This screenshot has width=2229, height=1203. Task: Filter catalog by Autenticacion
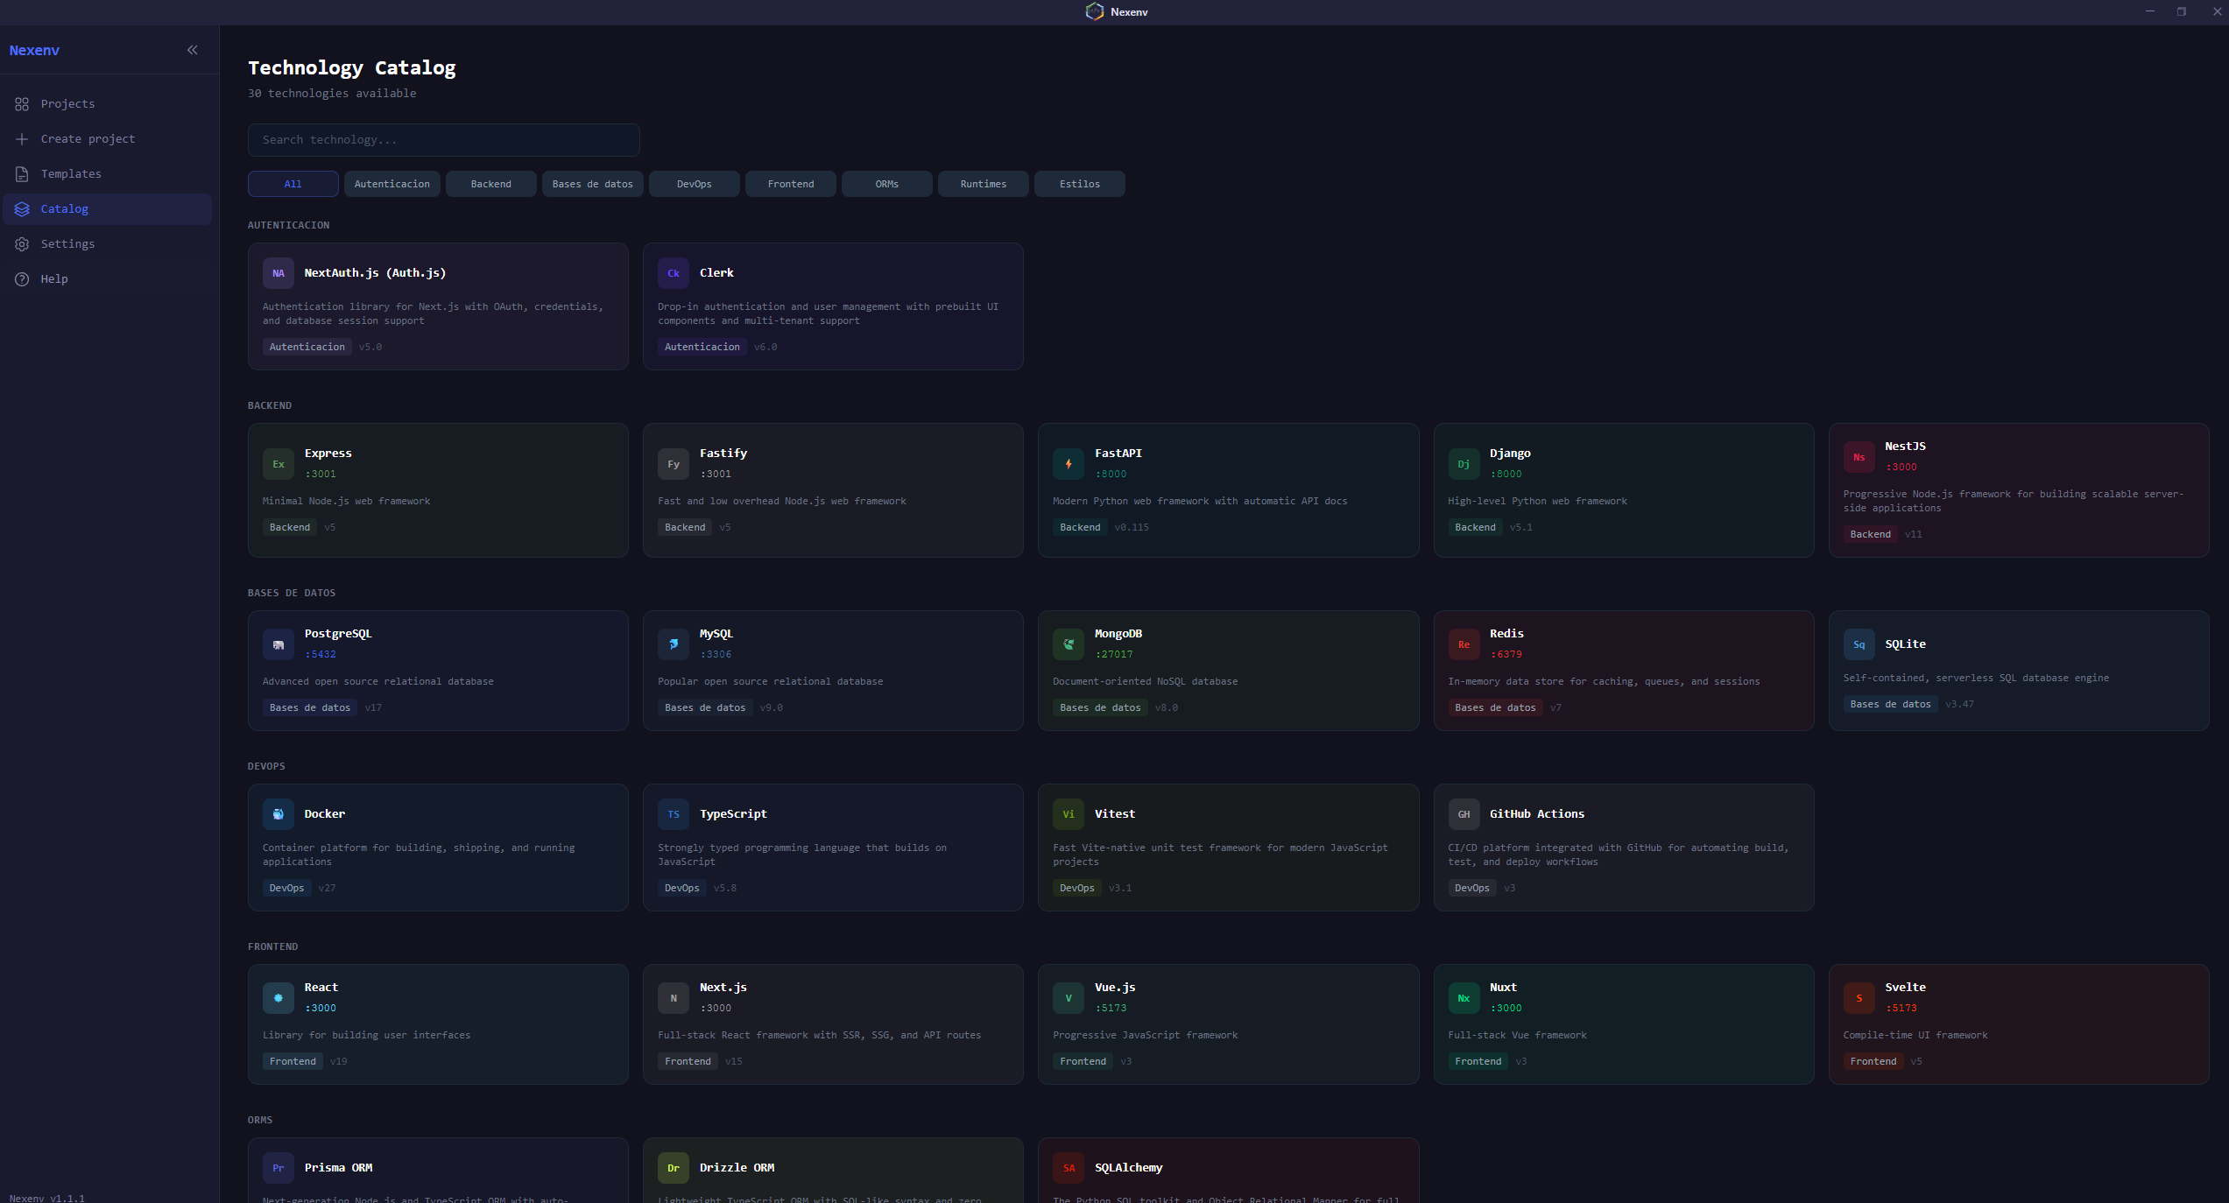392,184
